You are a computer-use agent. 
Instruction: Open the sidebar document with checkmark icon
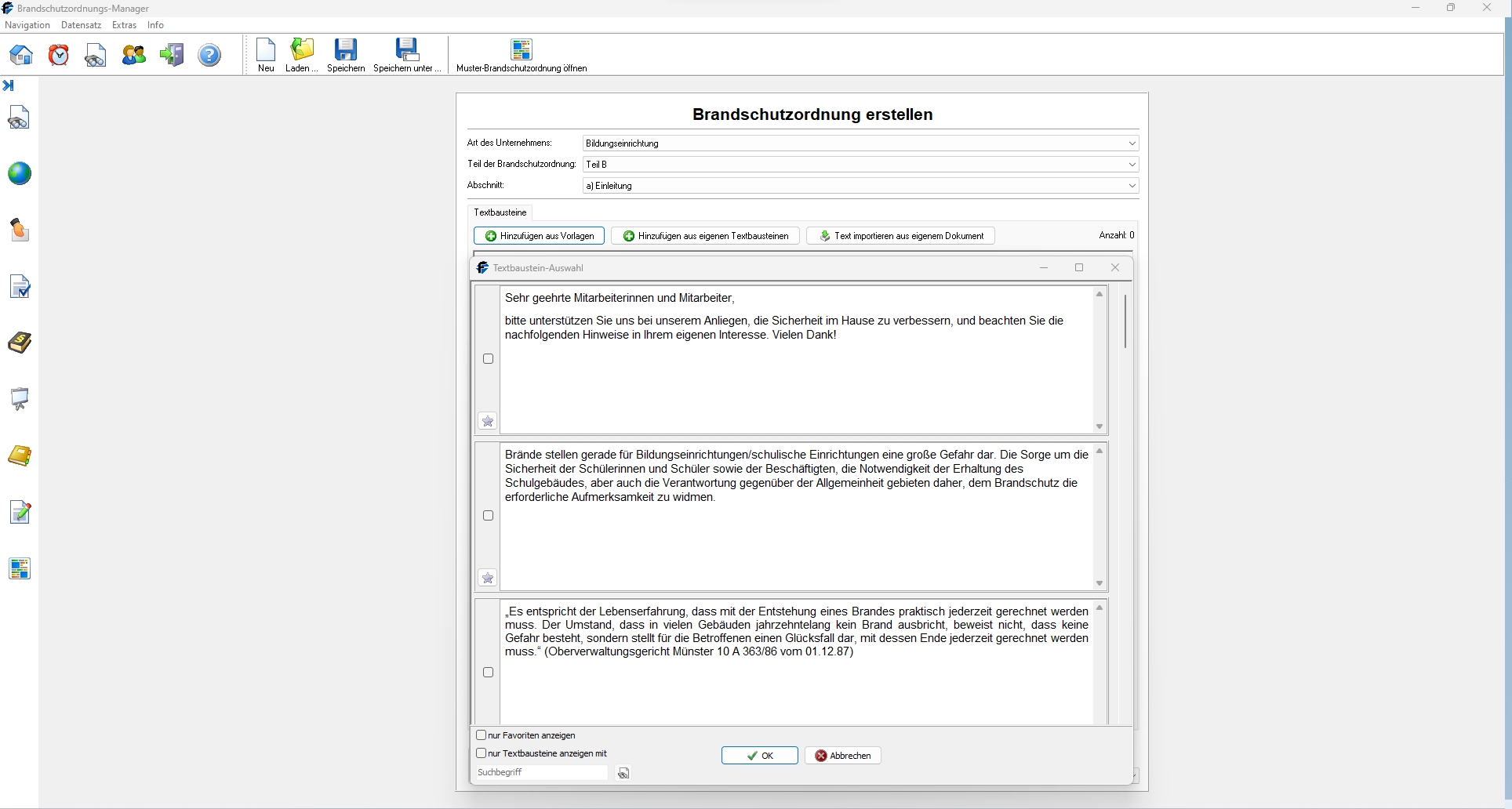point(20,287)
